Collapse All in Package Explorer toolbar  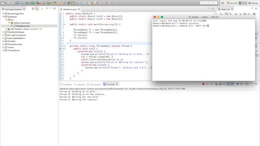pyautogui.click(x=33, y=9)
